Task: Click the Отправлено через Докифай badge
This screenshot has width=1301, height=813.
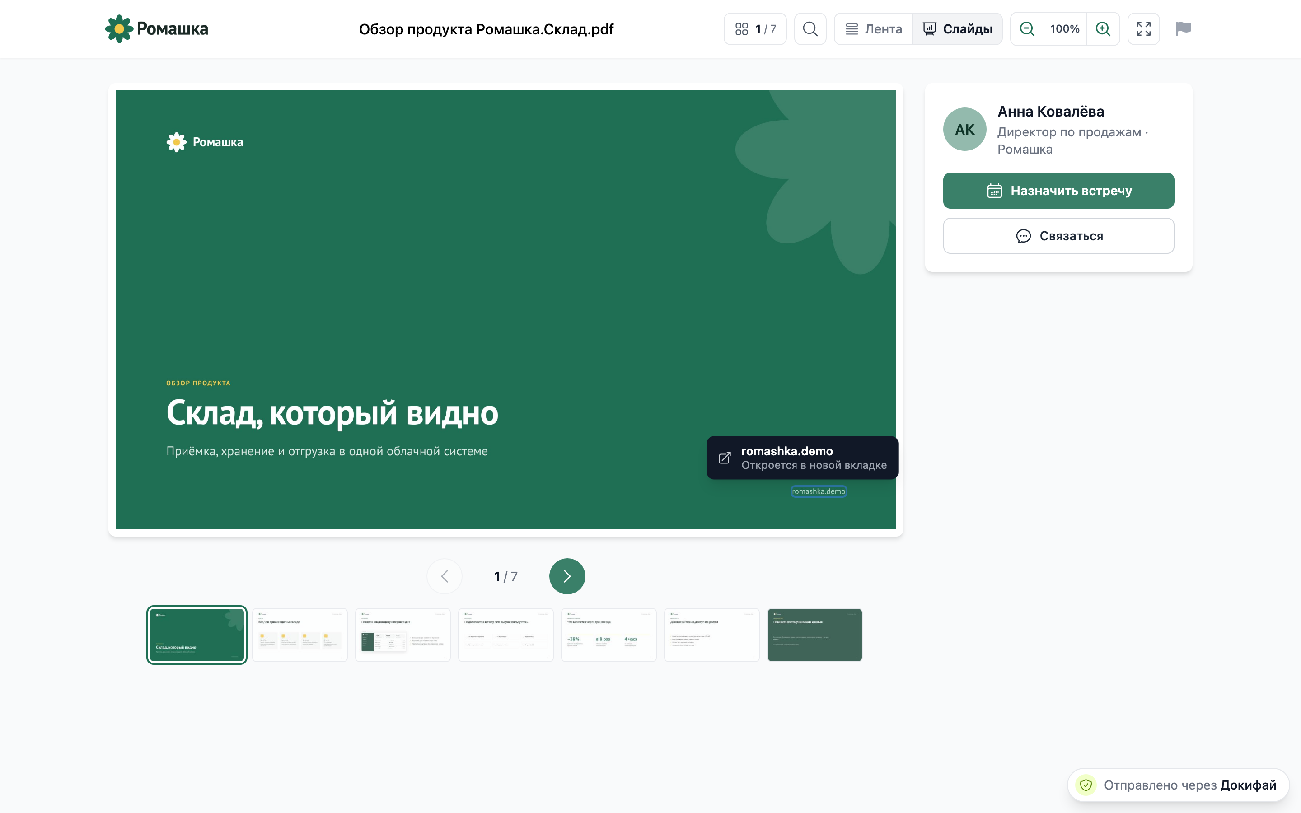Action: point(1178,785)
